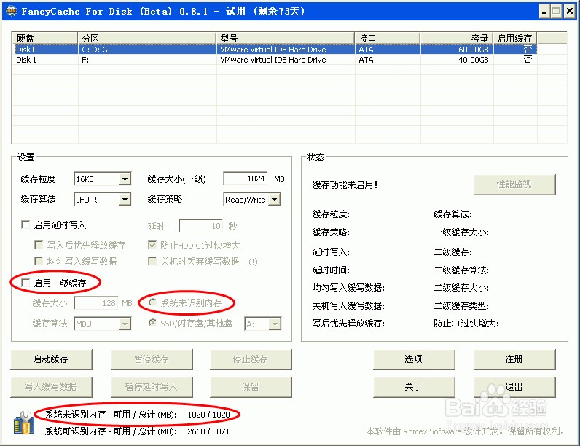
Task: Click the 型号 column header
Action: coord(285,38)
